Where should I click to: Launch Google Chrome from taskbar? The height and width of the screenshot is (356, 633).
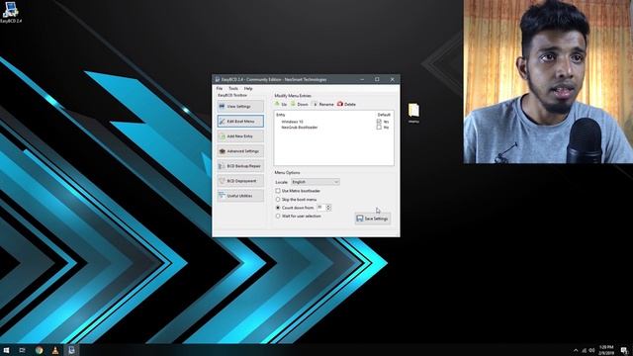click(x=39, y=350)
